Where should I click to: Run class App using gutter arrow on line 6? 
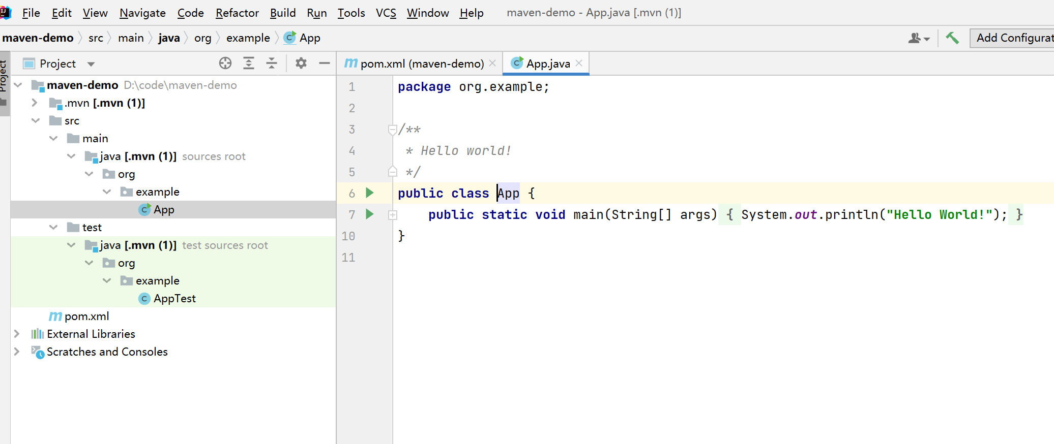[370, 193]
